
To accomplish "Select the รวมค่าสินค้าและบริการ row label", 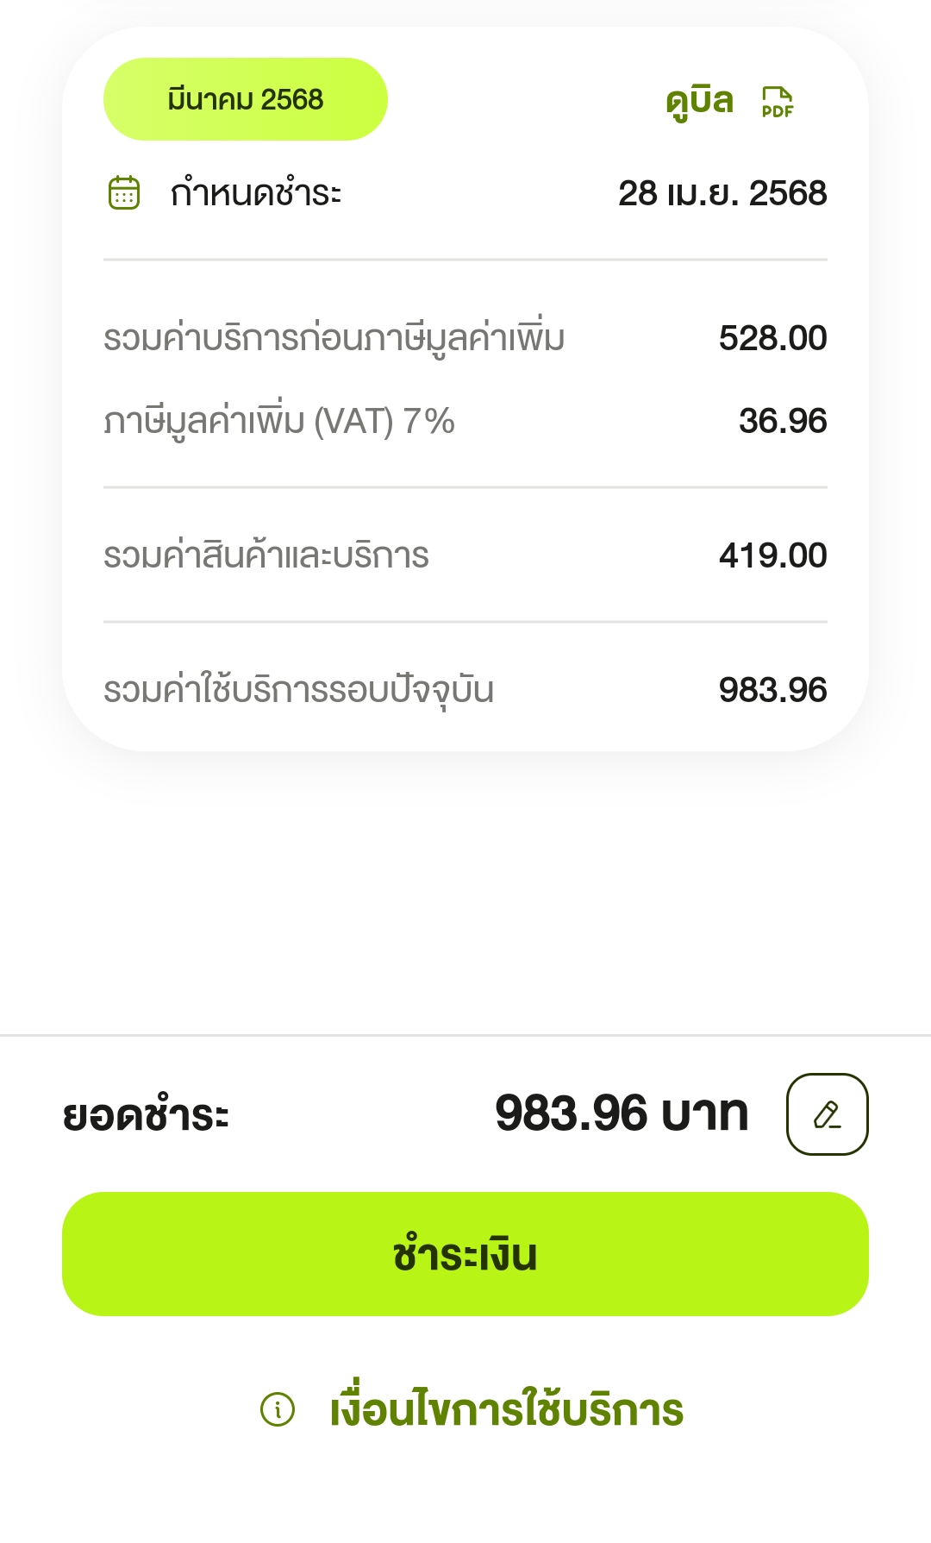I will tap(266, 555).
